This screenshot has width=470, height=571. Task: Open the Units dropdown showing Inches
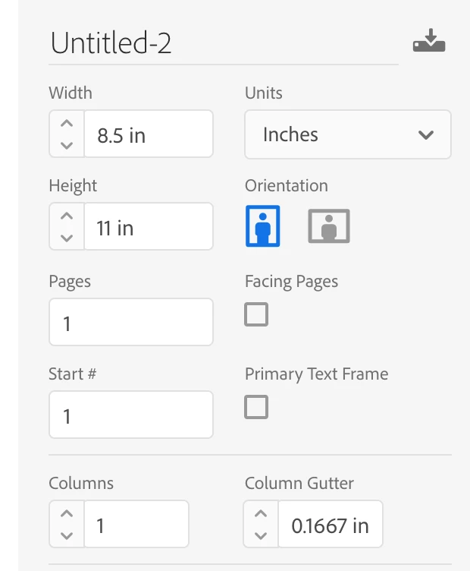coord(347,135)
